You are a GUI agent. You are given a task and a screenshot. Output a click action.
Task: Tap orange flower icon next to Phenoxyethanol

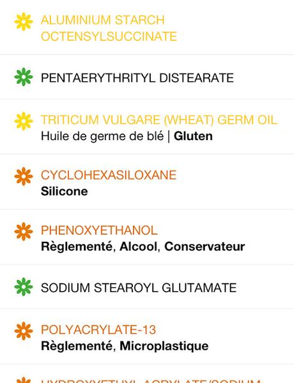coord(24,231)
